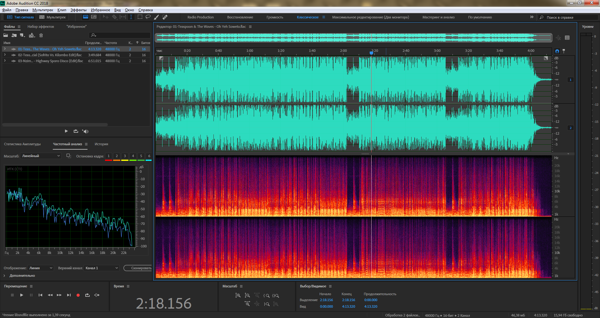The width and height of the screenshot is (600, 318).
Task: Click the Сканировать button
Action: pos(138,268)
